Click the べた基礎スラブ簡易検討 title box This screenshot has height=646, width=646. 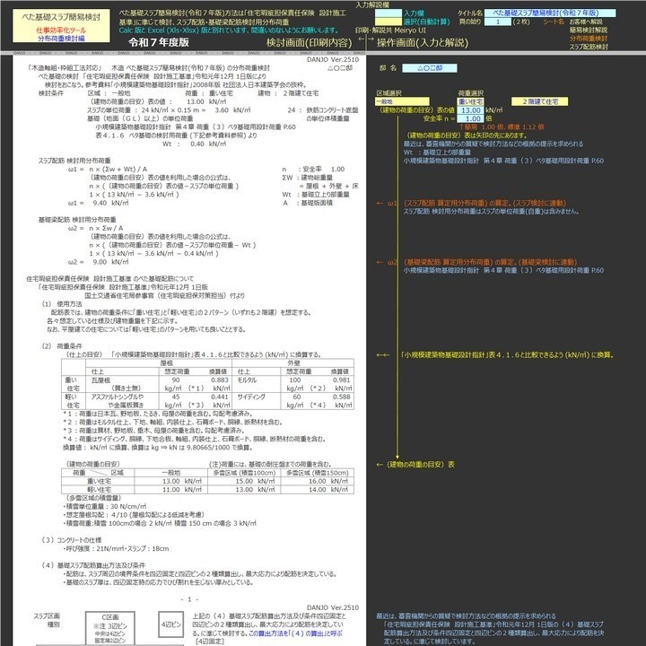pyautogui.click(x=61, y=25)
